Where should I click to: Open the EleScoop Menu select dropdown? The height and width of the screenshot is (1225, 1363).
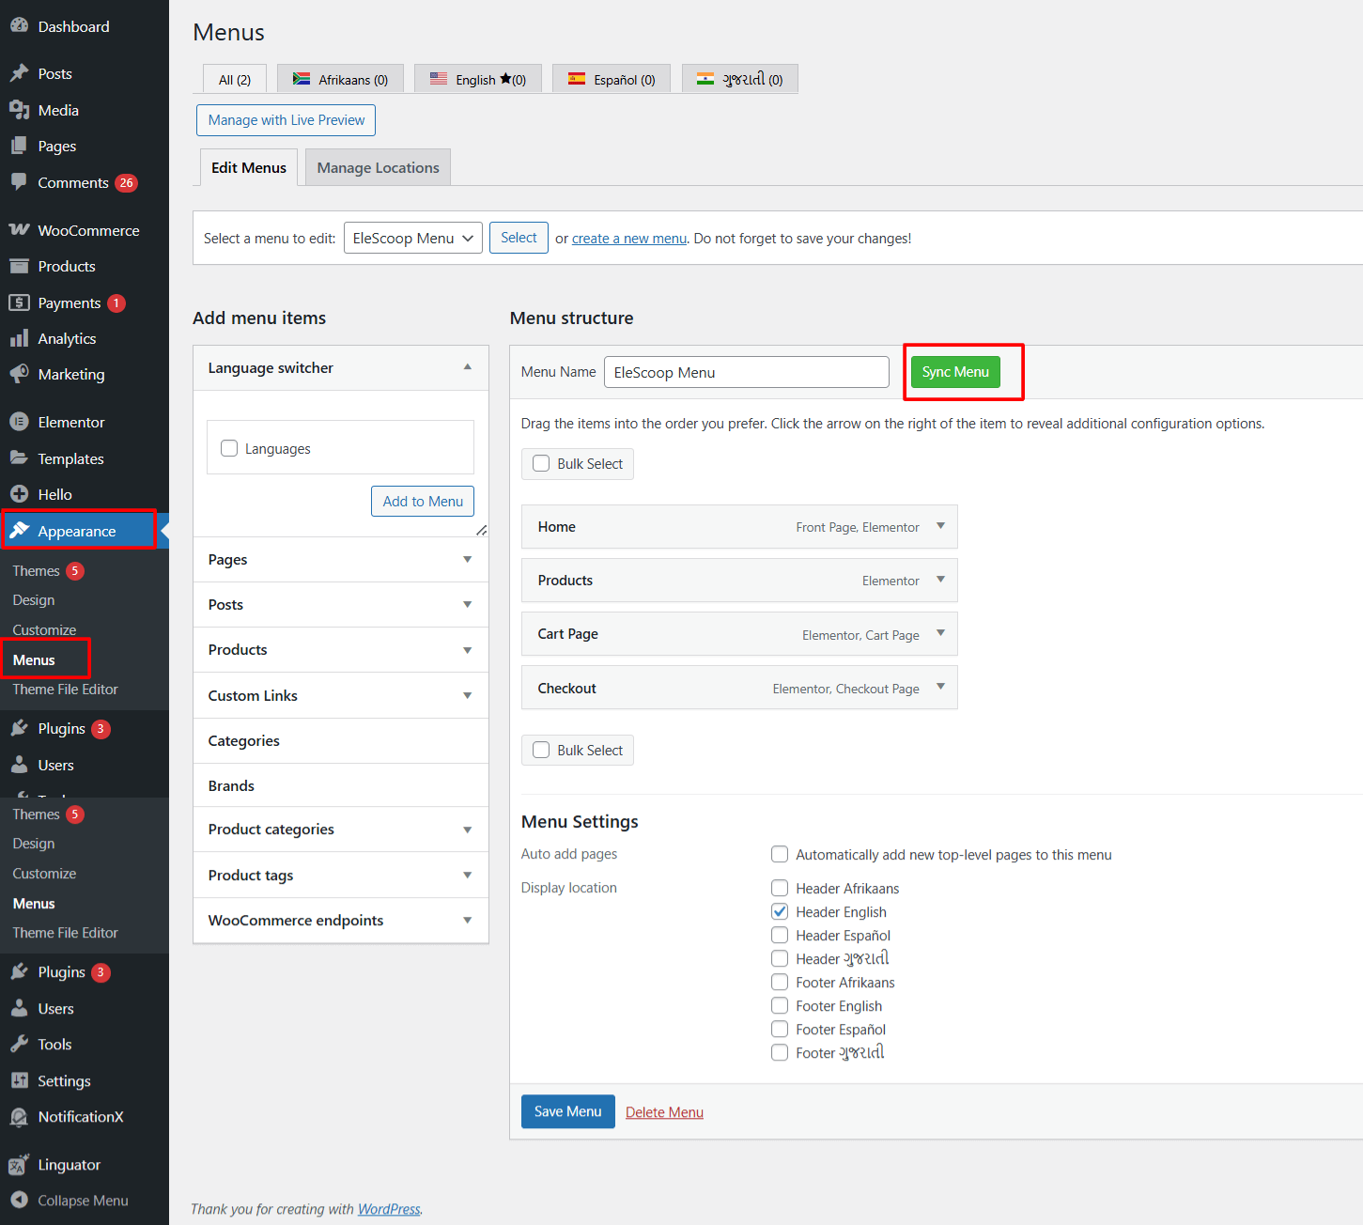click(x=412, y=238)
